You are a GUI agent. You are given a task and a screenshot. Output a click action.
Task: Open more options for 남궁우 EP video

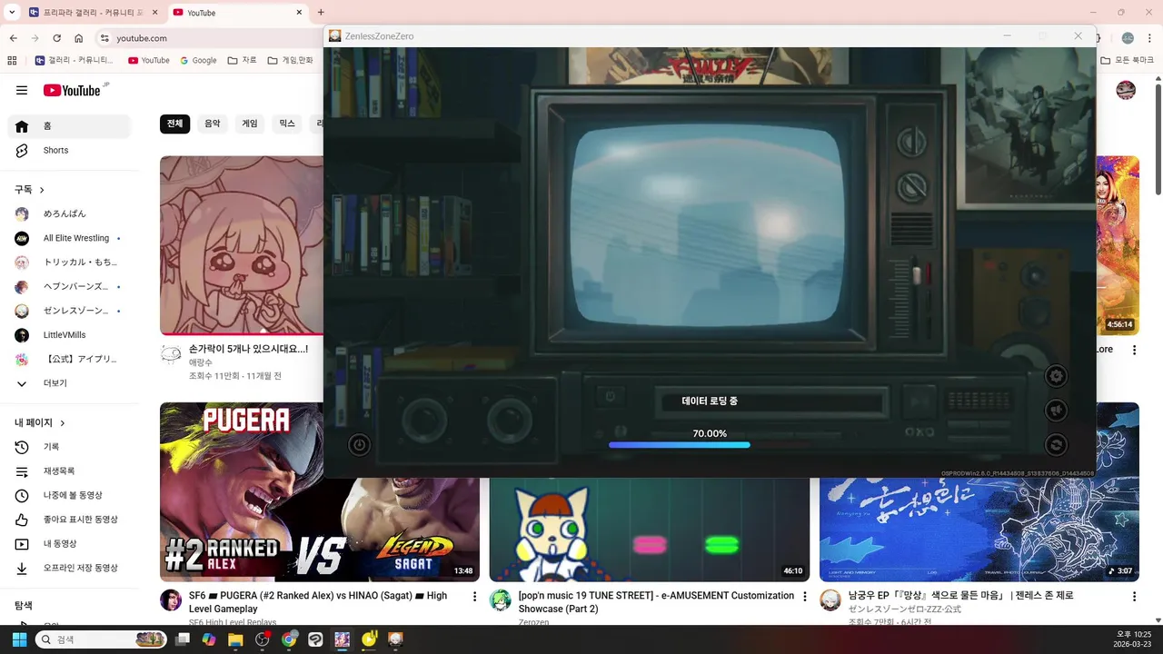[1134, 597]
